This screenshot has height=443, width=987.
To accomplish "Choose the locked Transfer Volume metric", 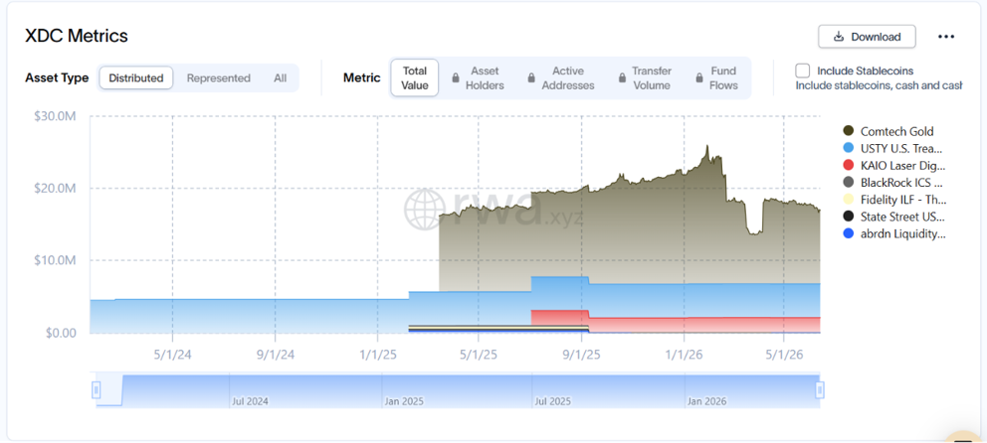I will click(x=644, y=77).
